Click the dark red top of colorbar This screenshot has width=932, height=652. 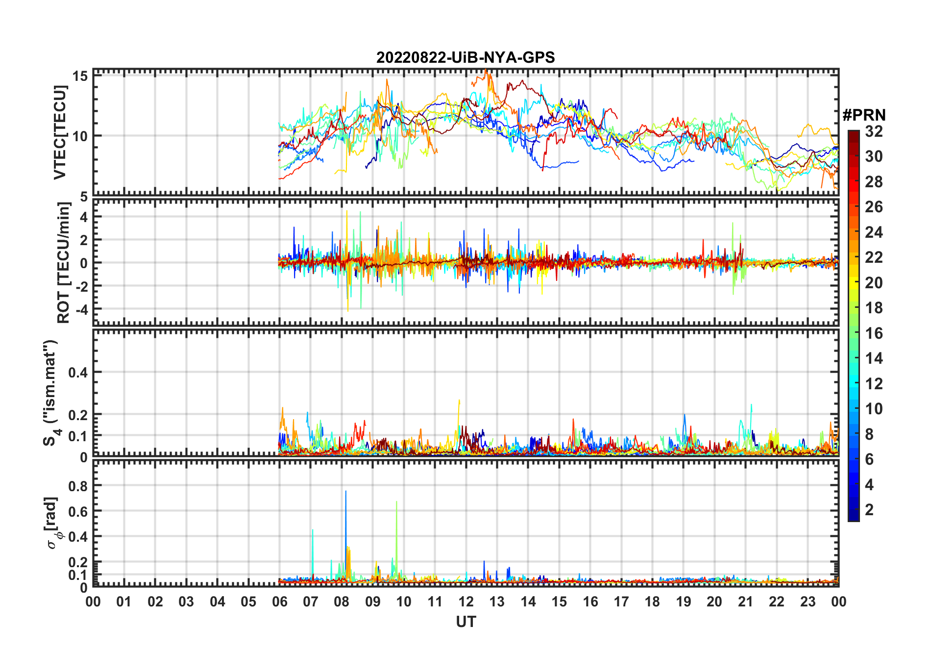click(854, 134)
